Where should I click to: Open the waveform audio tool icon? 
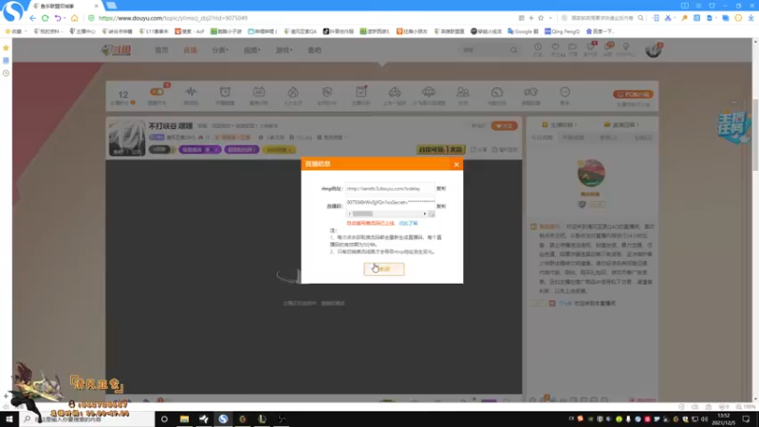click(191, 94)
